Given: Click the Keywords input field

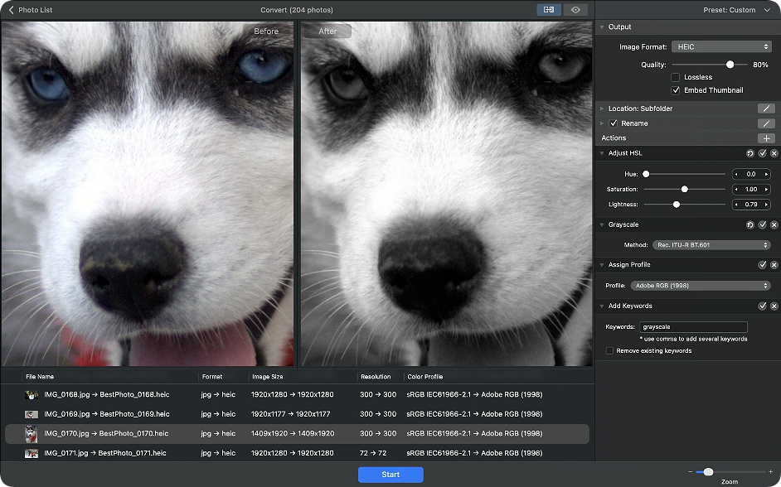Looking at the screenshot, I should pyautogui.click(x=693, y=327).
